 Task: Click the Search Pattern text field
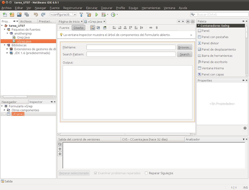[x=131, y=54]
